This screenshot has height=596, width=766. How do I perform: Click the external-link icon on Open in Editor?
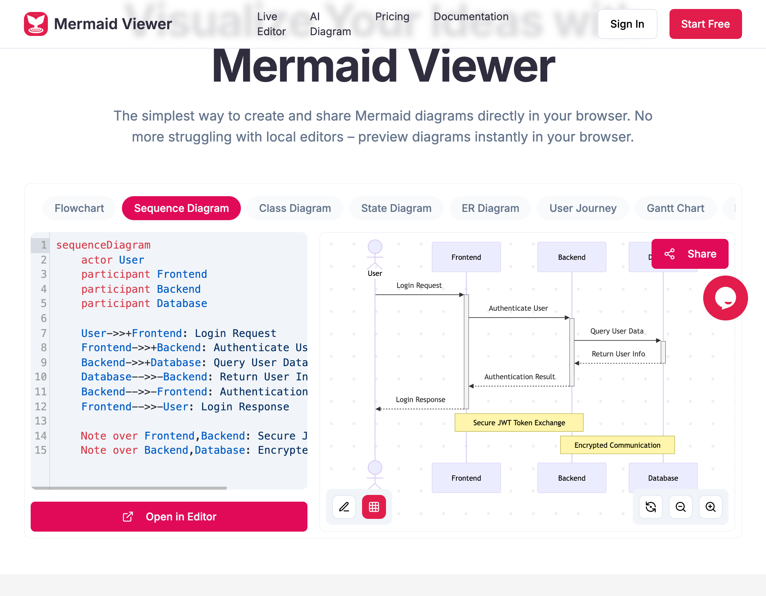[128, 517]
